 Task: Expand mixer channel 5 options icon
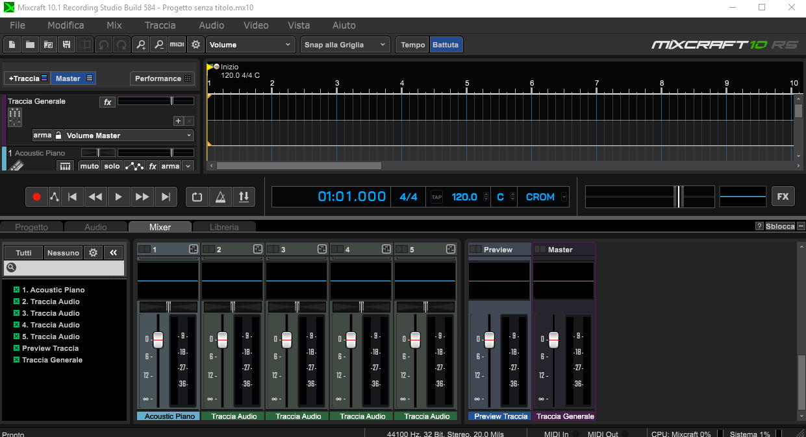click(x=451, y=249)
